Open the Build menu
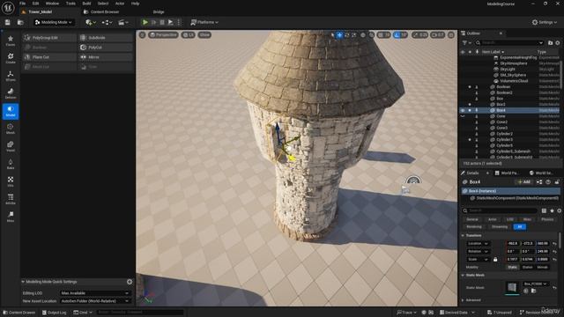This screenshot has height=317, width=564. click(86, 4)
